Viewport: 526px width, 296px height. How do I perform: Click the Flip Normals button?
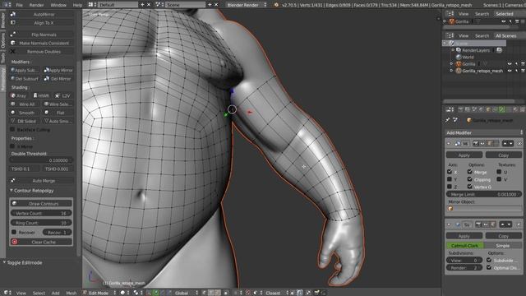42,35
